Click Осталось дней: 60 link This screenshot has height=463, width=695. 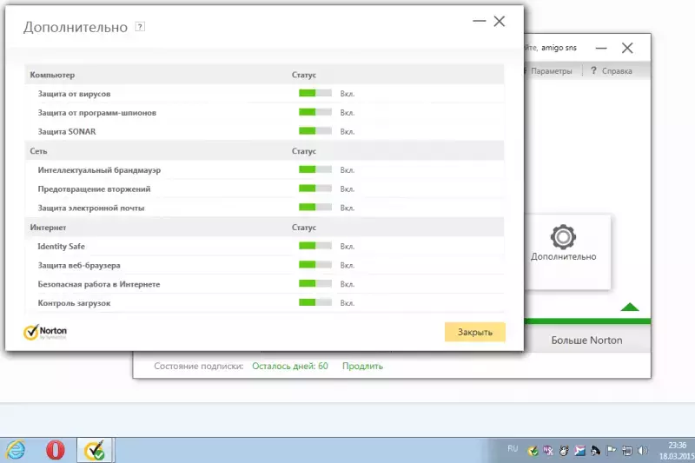pos(290,366)
